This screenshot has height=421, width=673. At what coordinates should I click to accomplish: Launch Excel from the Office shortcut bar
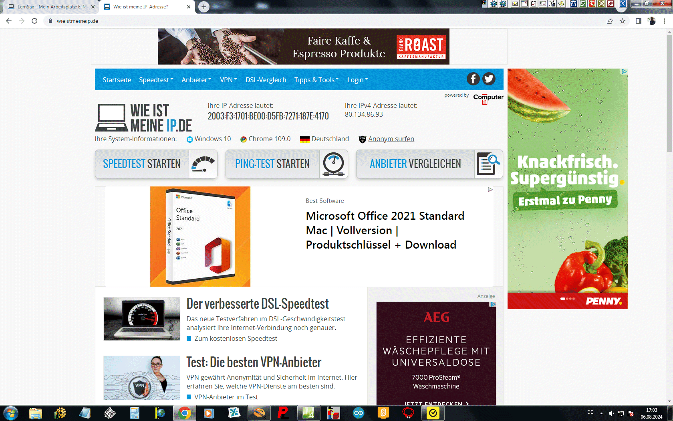tap(583, 4)
